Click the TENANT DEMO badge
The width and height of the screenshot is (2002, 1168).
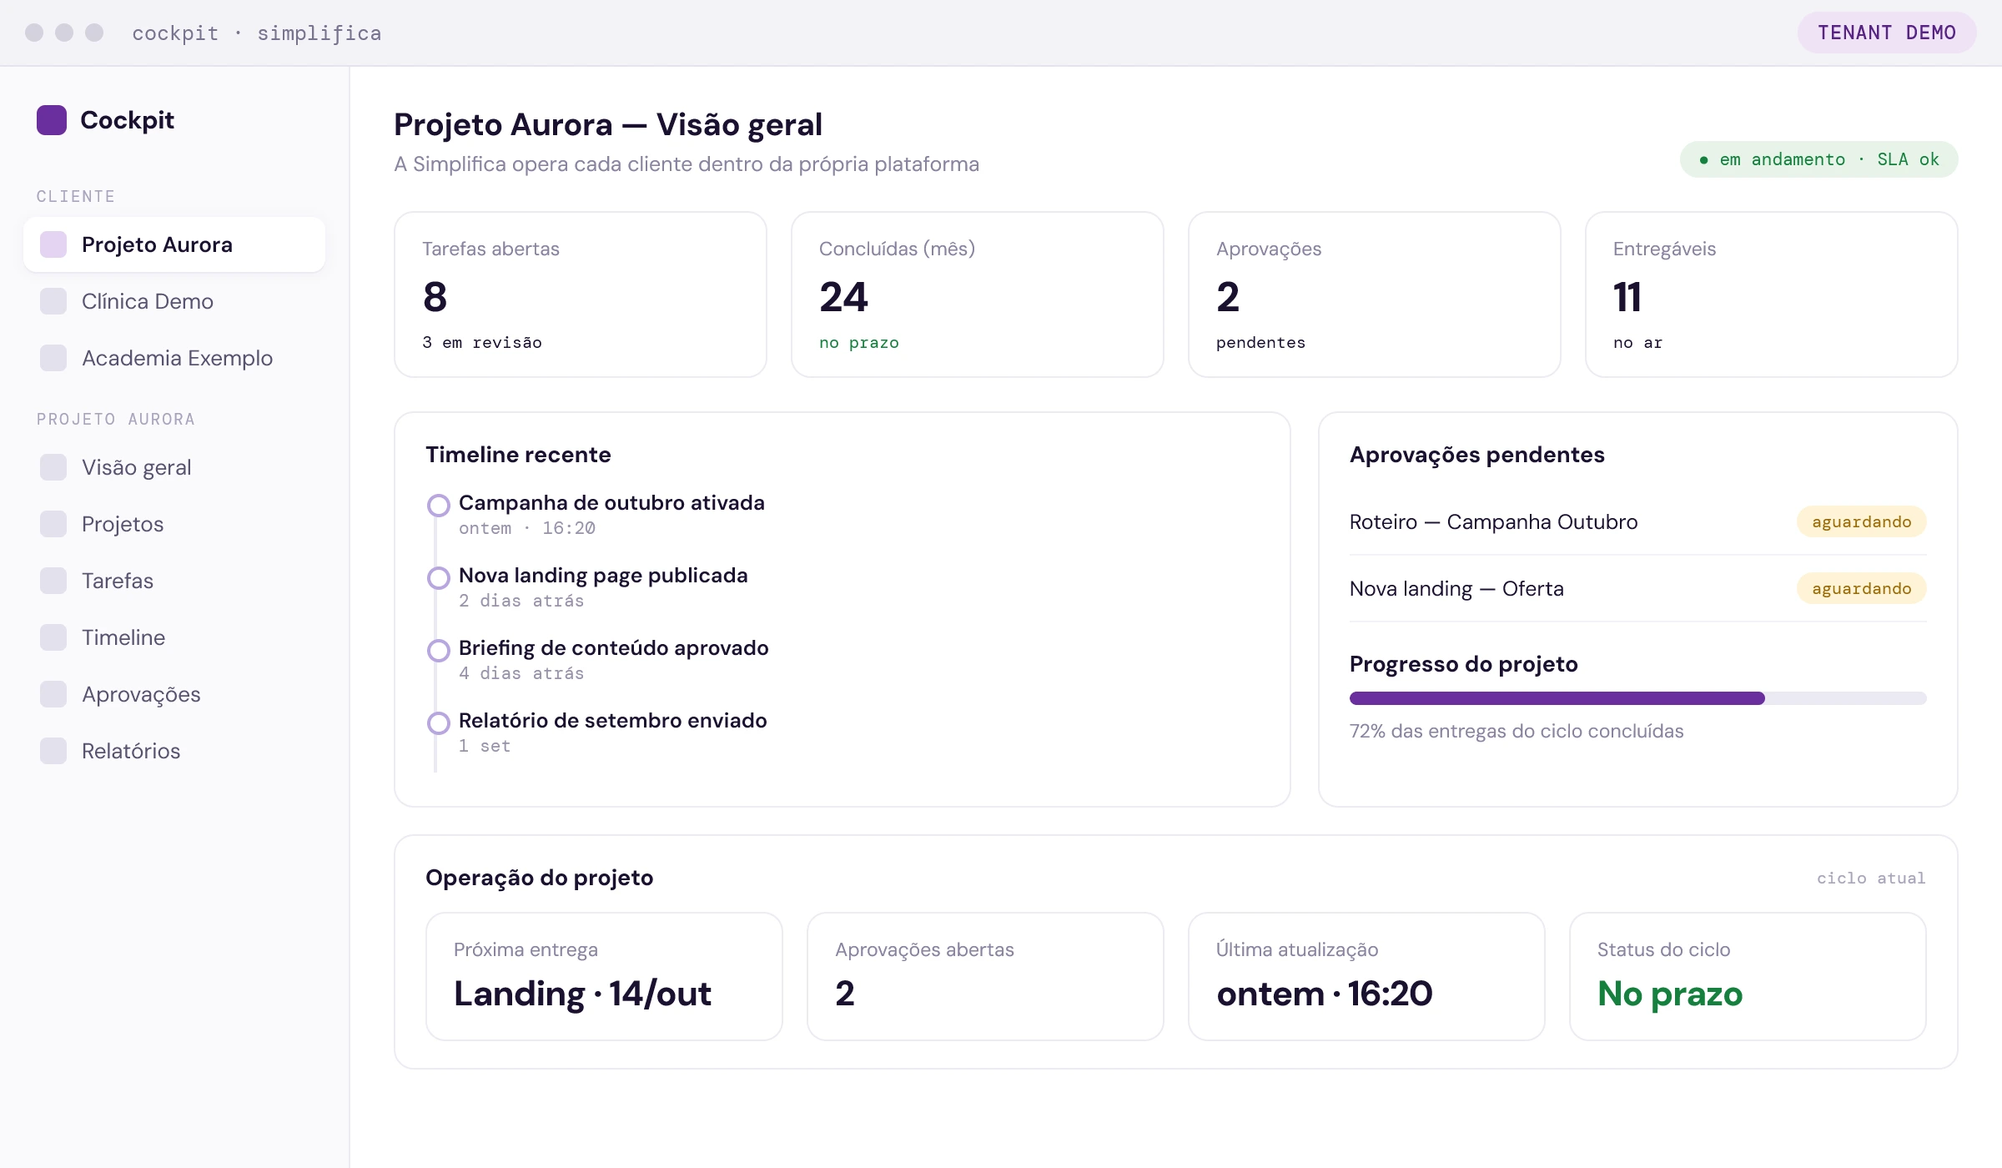1887,33
